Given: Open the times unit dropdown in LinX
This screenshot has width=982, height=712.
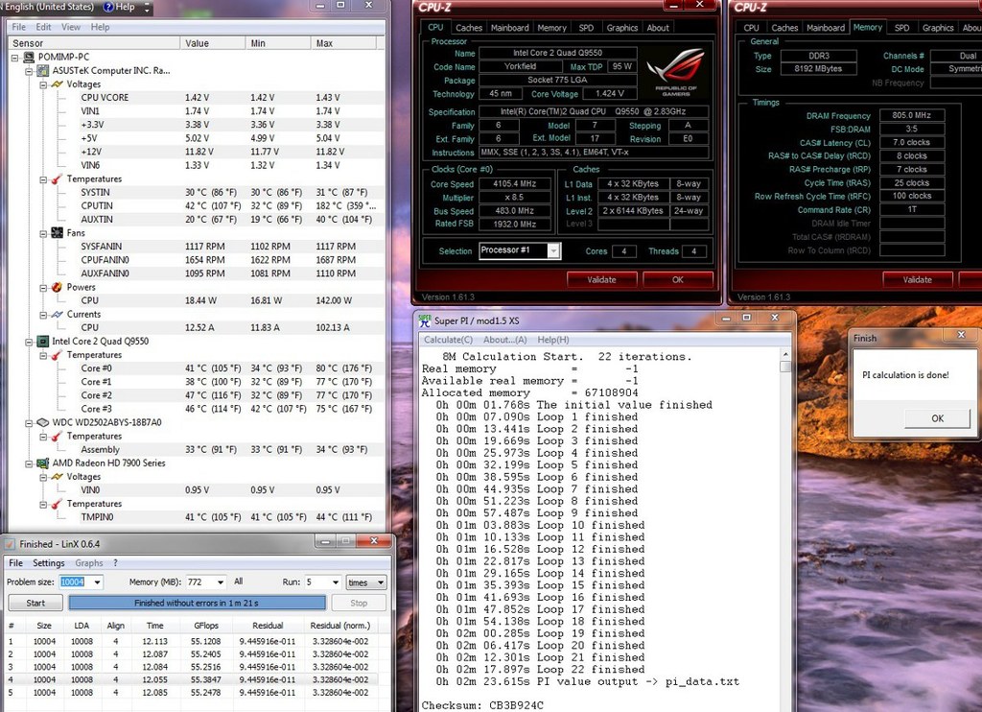Looking at the screenshot, I should (380, 582).
